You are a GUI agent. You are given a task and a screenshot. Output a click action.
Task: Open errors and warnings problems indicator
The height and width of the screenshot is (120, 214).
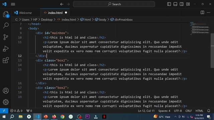[16, 111]
